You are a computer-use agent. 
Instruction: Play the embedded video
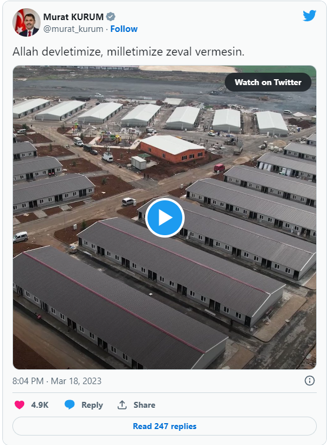pos(165,217)
